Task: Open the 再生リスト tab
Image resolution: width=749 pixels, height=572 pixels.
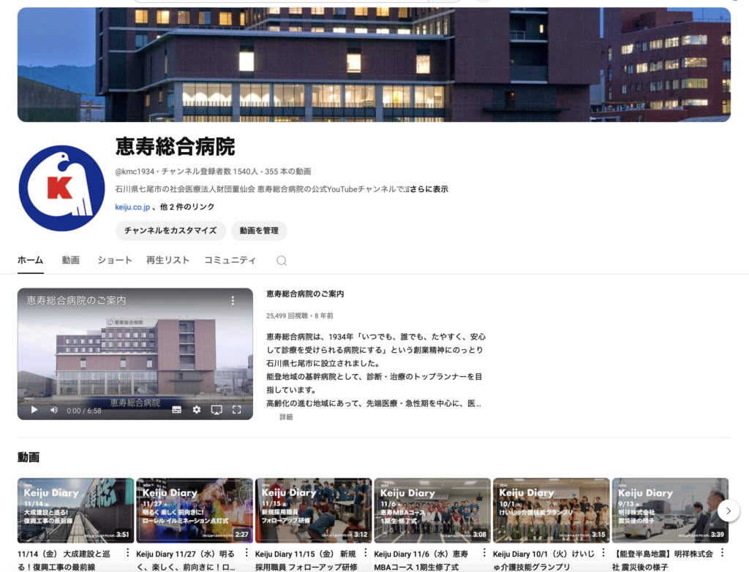Action: [x=168, y=261]
